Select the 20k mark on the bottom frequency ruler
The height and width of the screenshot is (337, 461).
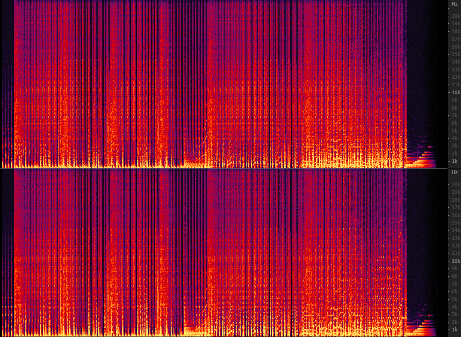pyautogui.click(x=455, y=184)
